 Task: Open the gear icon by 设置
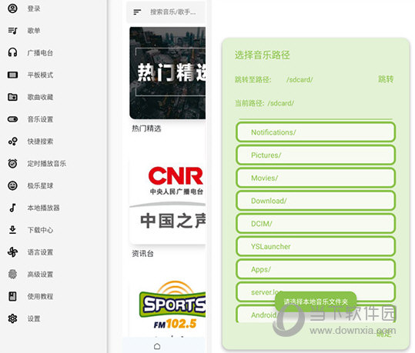coord(12,318)
